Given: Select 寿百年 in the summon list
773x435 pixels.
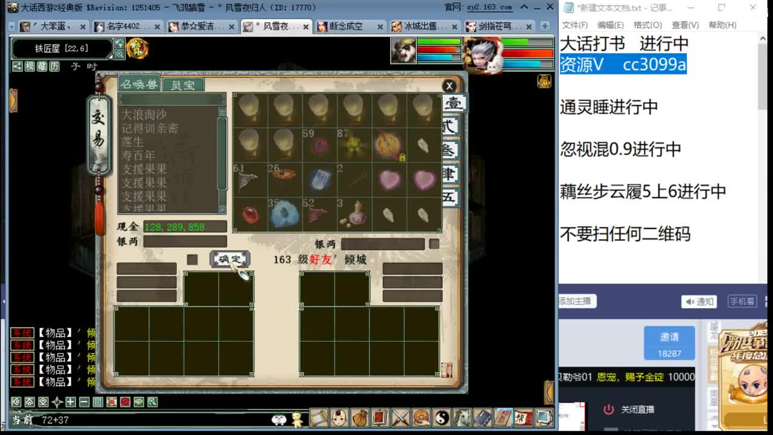Looking at the screenshot, I should click(138, 155).
